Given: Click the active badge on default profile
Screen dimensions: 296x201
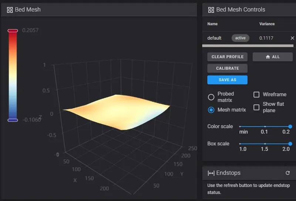Looking at the screenshot, I should [x=240, y=38].
